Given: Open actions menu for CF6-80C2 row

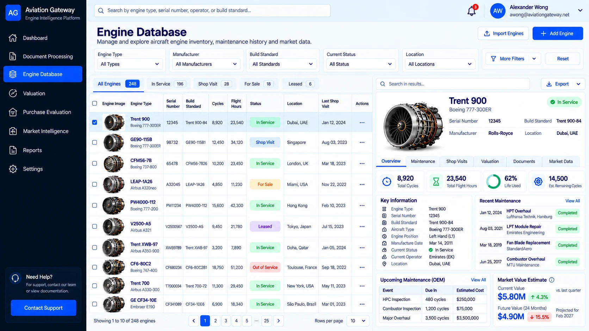Looking at the screenshot, I should coord(362,267).
